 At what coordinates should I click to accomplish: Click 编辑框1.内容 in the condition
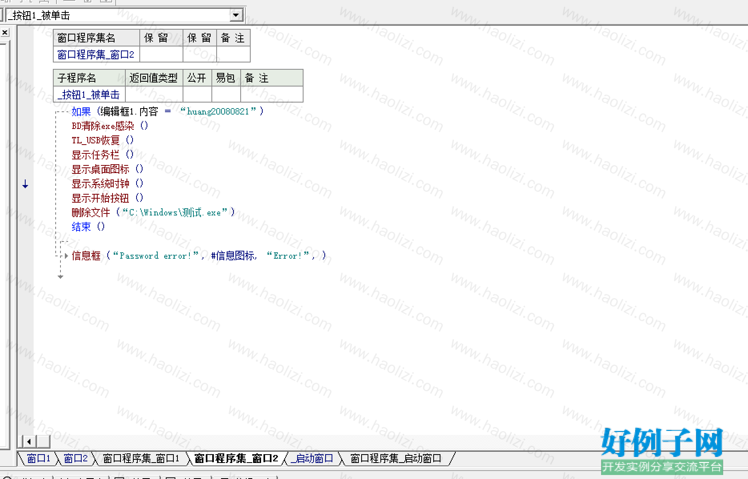tap(129, 111)
